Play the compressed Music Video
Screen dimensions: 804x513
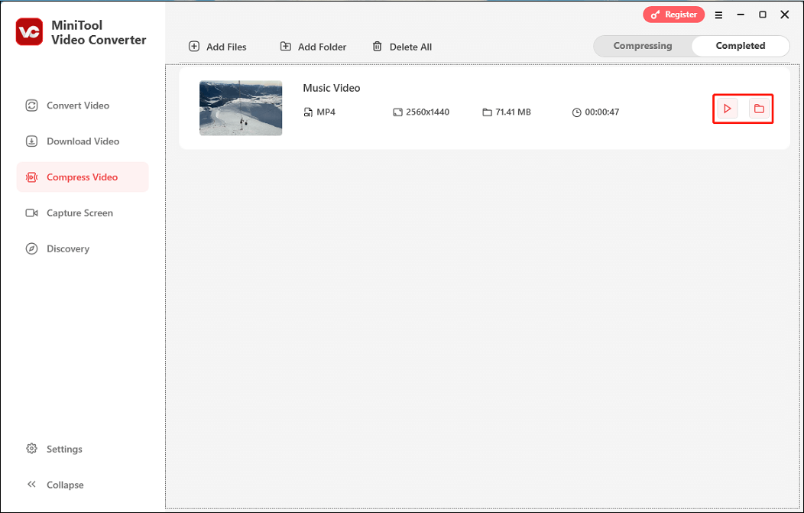[x=727, y=109]
